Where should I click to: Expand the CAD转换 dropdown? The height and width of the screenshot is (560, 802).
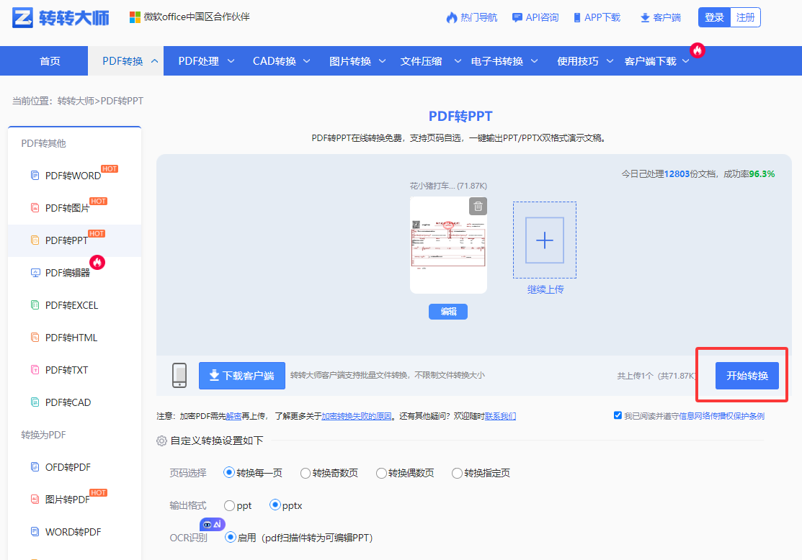click(307, 60)
